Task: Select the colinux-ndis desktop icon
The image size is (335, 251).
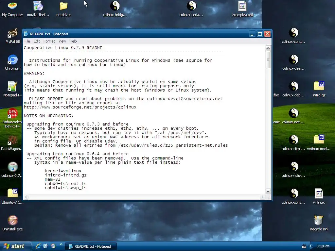Action: [293, 170]
